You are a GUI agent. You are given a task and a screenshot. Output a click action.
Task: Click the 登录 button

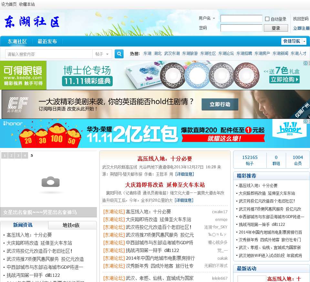coord(276,28)
